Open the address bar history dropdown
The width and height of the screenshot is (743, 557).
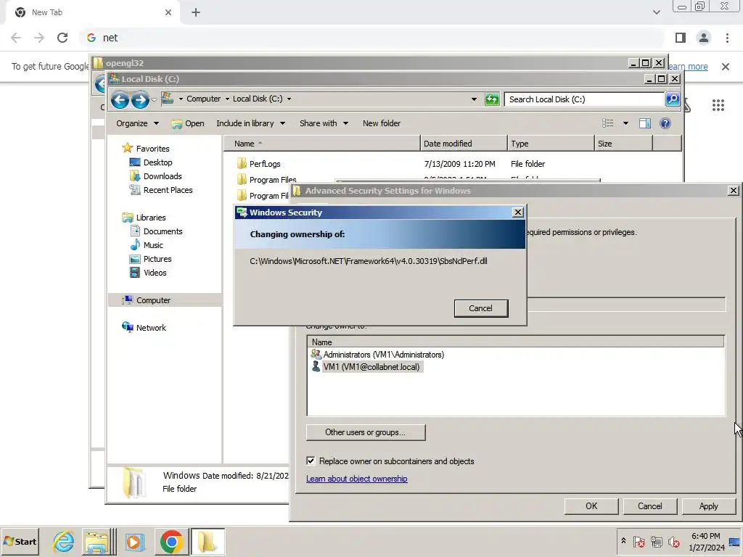[474, 99]
